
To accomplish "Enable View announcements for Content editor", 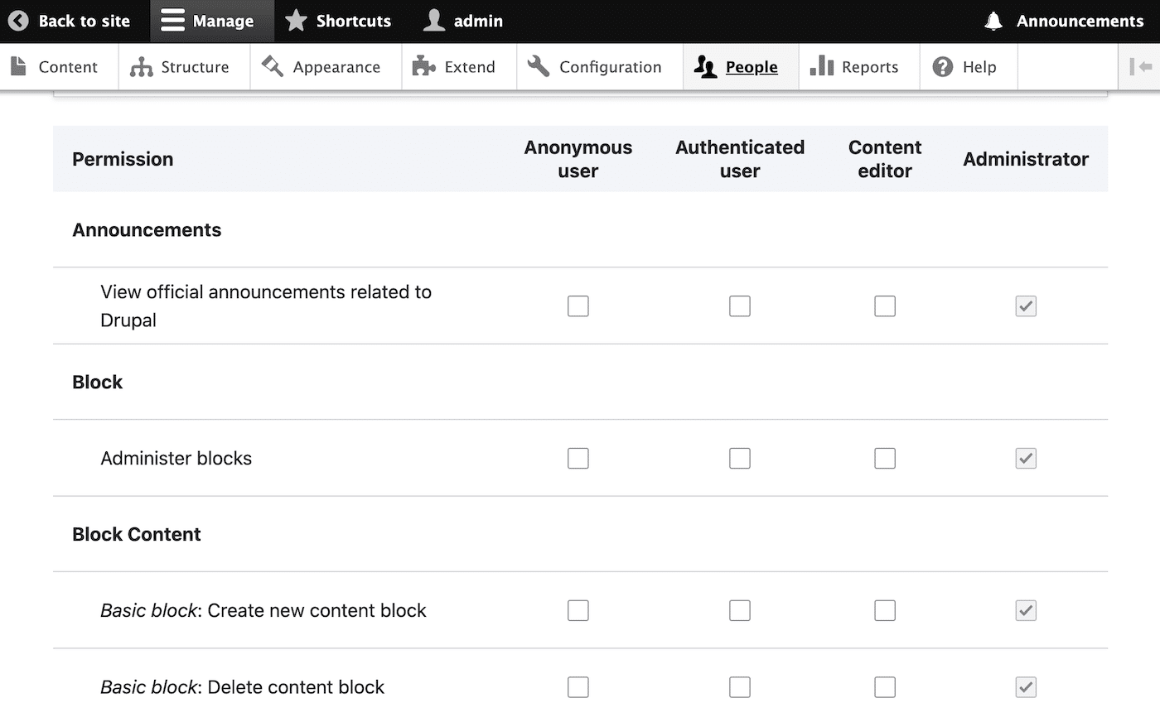I will pyautogui.click(x=885, y=306).
